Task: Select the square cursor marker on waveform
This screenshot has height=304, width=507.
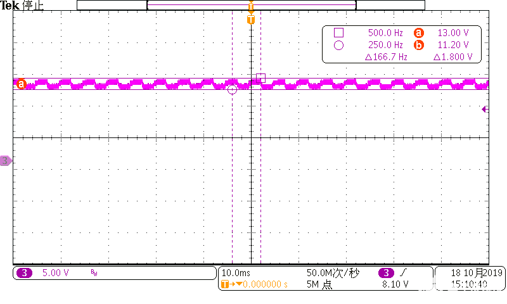Action: pos(260,78)
